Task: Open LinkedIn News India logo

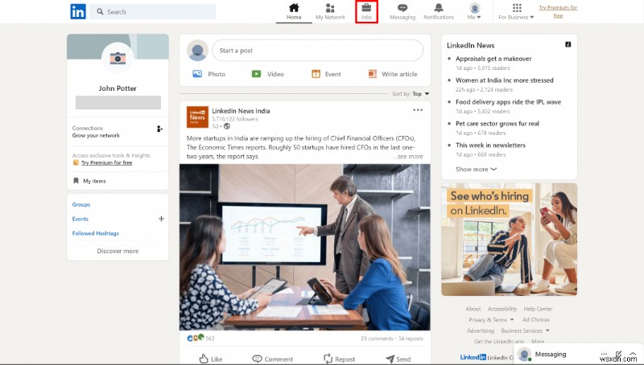Action: point(197,117)
